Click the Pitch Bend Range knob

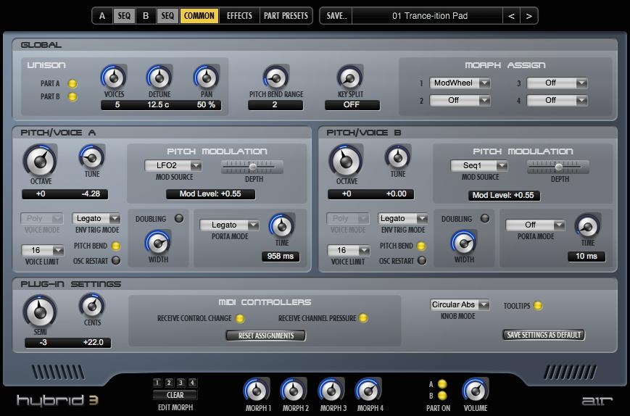coord(275,77)
